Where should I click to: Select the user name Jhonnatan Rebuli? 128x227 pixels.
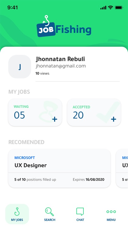pyautogui.click(x=60, y=59)
